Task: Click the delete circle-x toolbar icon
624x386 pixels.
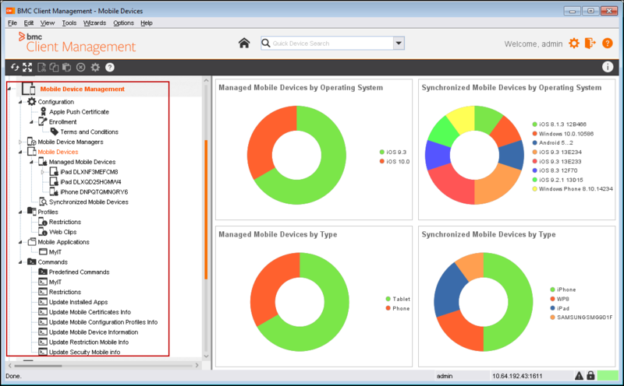Action: coord(81,67)
